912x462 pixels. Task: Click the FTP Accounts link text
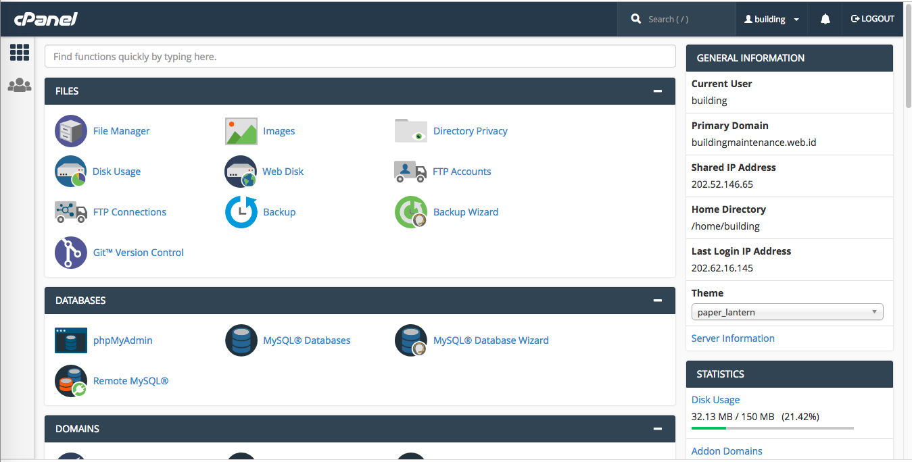click(x=462, y=172)
